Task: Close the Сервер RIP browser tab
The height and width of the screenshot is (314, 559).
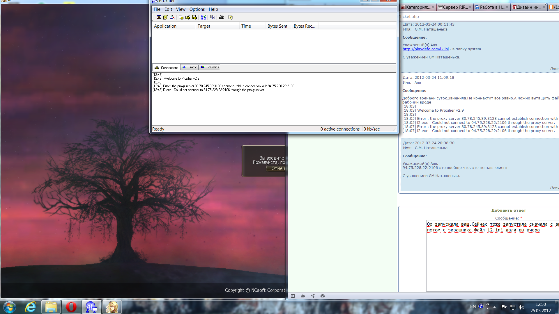Action: click(x=470, y=7)
